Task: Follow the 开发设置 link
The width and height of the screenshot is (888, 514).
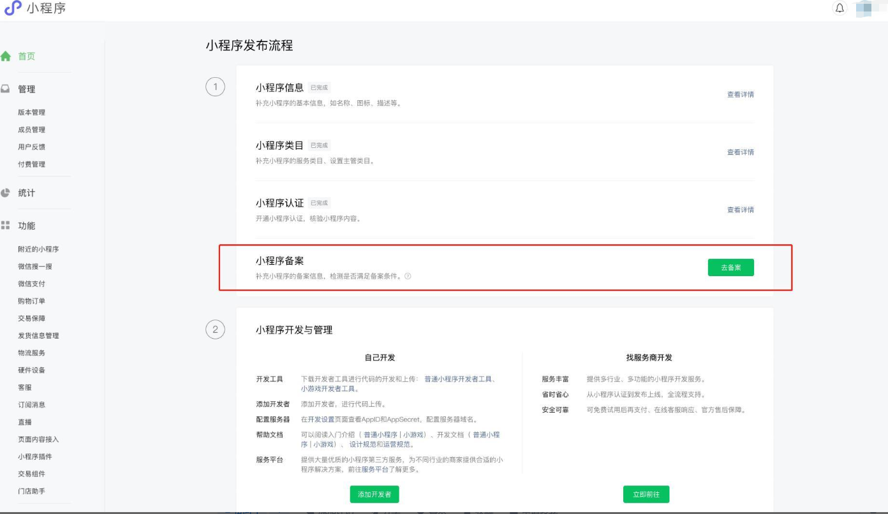Action: pos(321,420)
